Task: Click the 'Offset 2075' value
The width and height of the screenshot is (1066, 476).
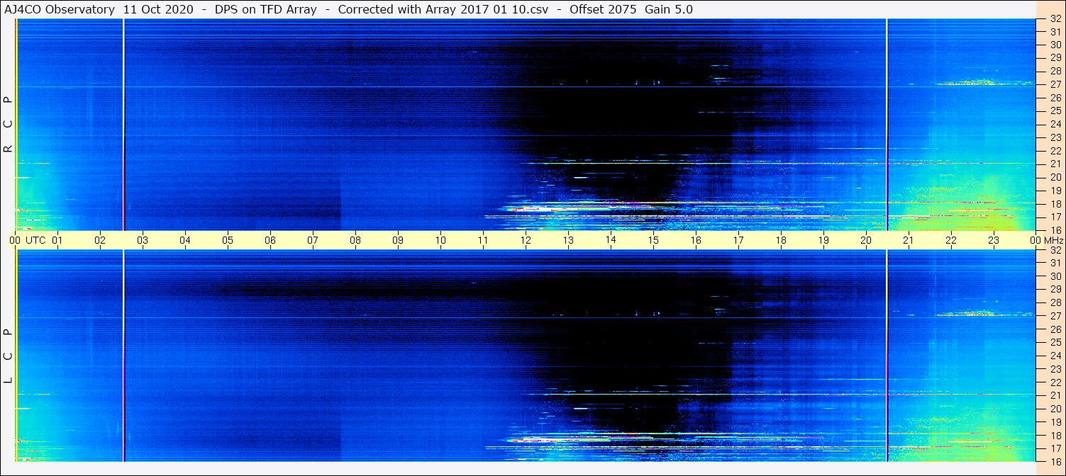Action: [x=603, y=10]
